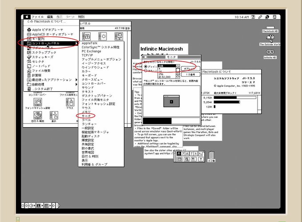The height and width of the screenshot is (222, 302).
Task: Open フォントキャッシュ設定 control panel icon
Action: coord(38,104)
